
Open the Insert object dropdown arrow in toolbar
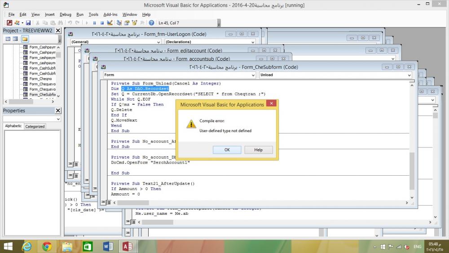point(22,23)
